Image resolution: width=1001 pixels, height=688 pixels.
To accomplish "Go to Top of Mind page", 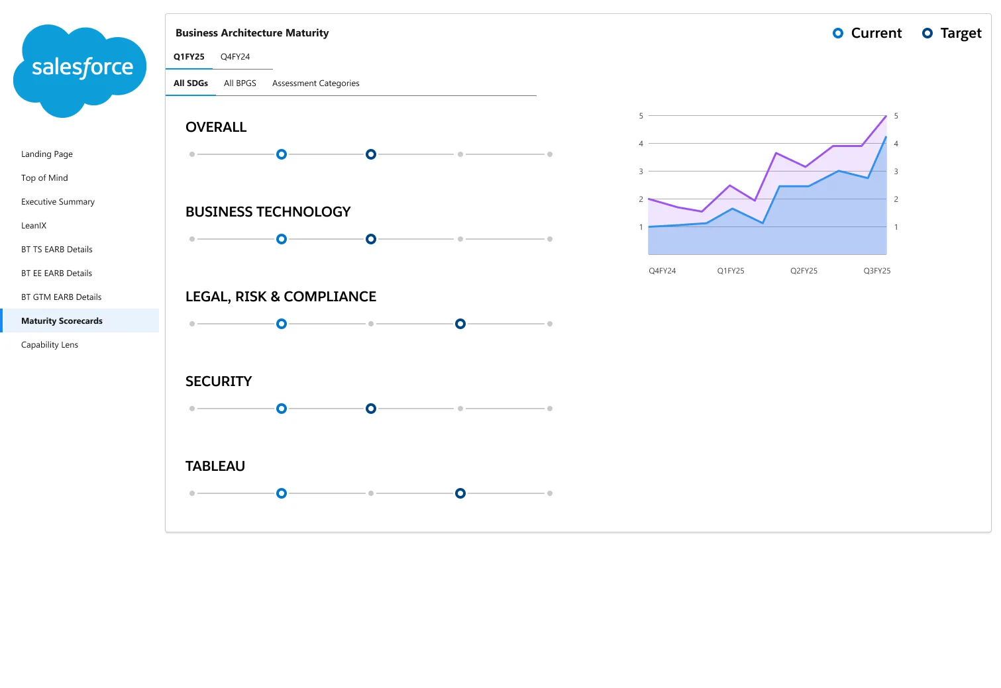I will point(44,177).
